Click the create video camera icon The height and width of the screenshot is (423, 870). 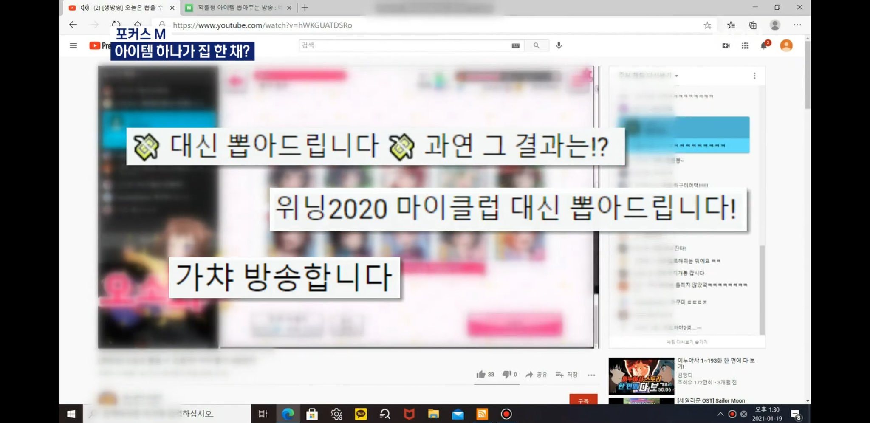click(x=726, y=45)
